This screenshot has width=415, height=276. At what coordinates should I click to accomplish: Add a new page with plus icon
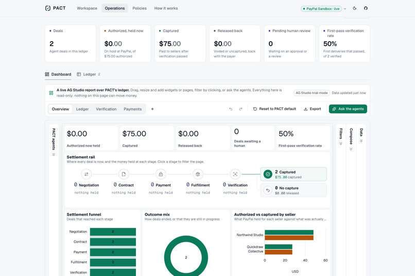pos(152,109)
